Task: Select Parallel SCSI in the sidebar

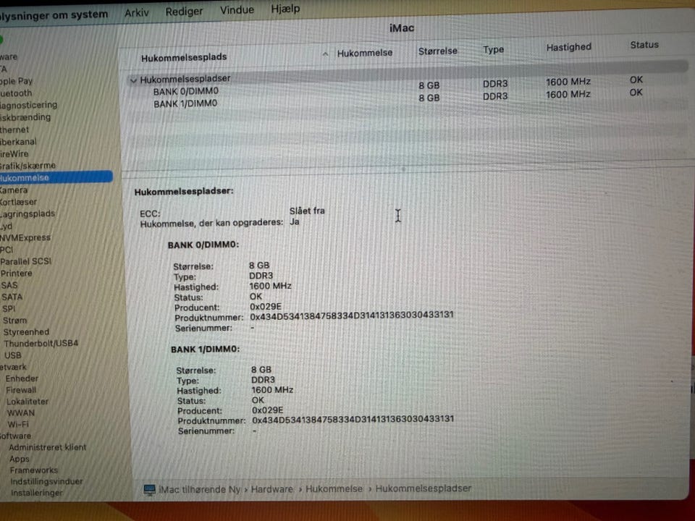Action: (x=26, y=261)
